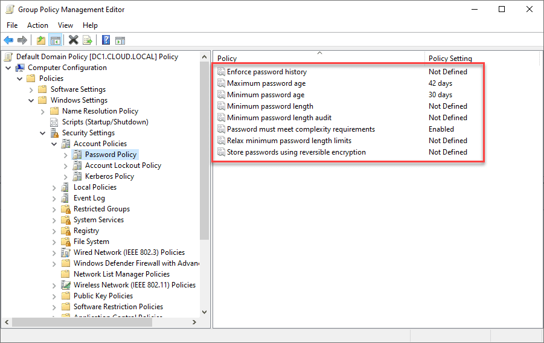Click the Computer Configuration icon
544x343 pixels.
pyautogui.click(x=20, y=68)
